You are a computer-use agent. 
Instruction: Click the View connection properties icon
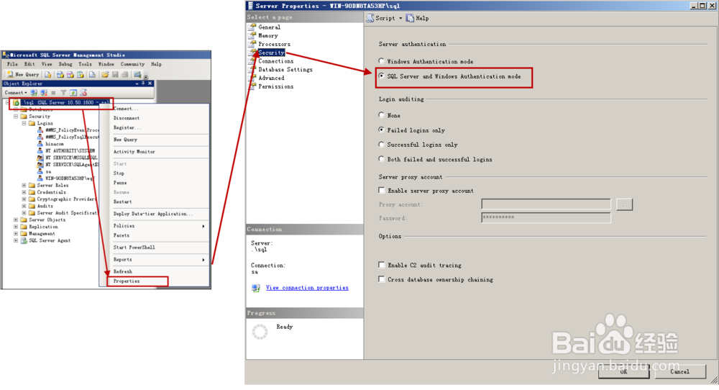256,288
